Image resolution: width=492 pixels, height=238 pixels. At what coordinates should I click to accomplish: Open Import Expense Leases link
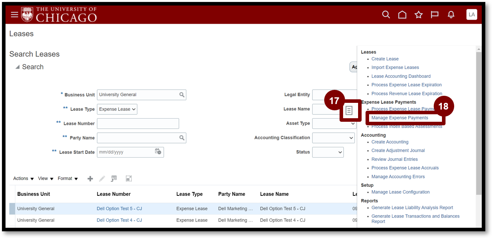click(x=395, y=67)
